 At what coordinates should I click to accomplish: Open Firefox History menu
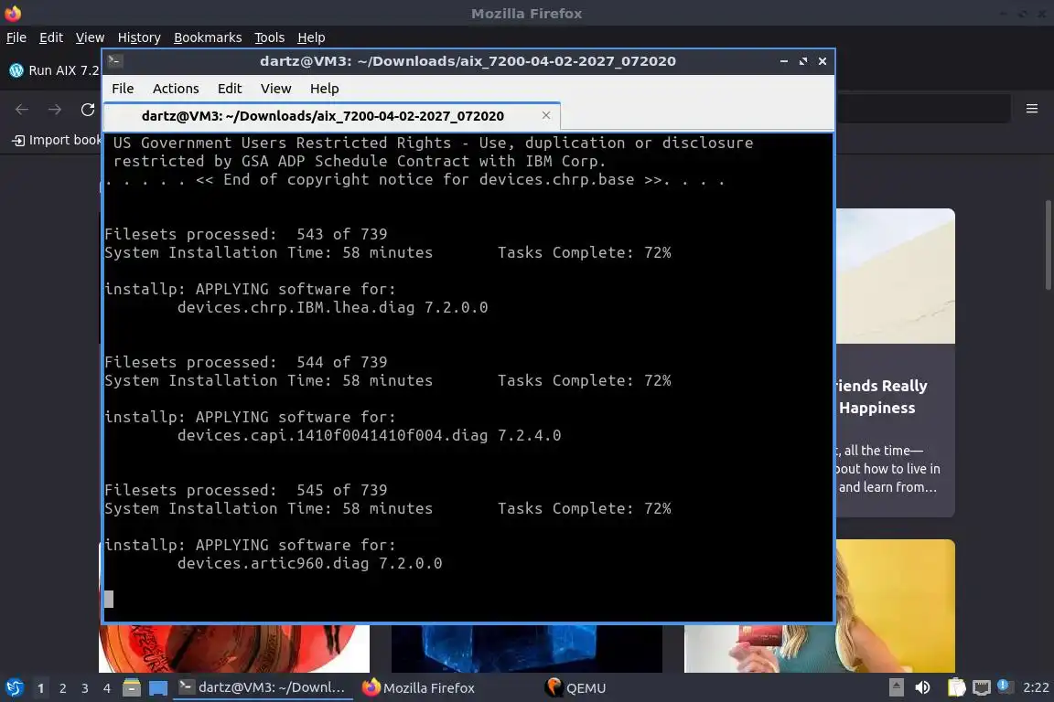(139, 37)
